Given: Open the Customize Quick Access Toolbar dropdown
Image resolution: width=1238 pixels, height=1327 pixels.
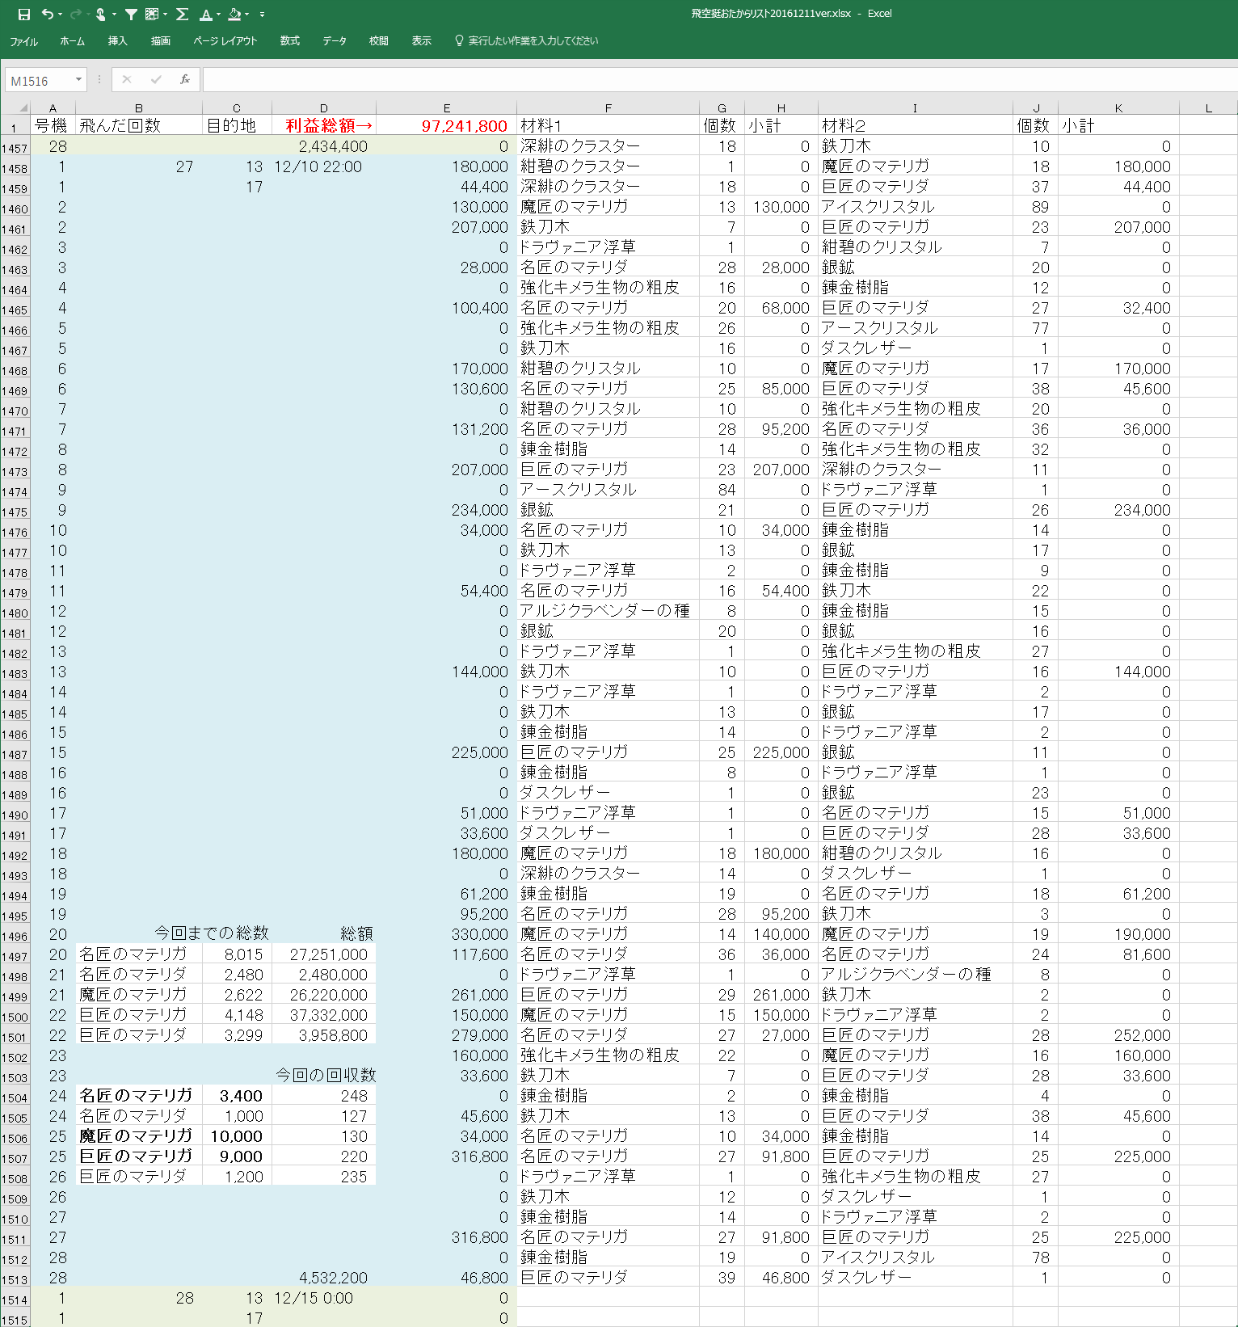Looking at the screenshot, I should [262, 15].
